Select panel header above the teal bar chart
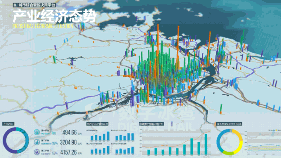Image resolution: width=281 pixels, height=158 pixels. (x=151, y=124)
